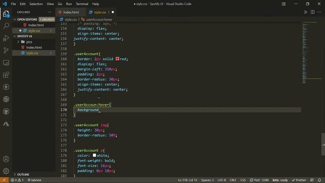
Task: Open Explorer More Actions ellipsis
Action: [x=49, y=12]
